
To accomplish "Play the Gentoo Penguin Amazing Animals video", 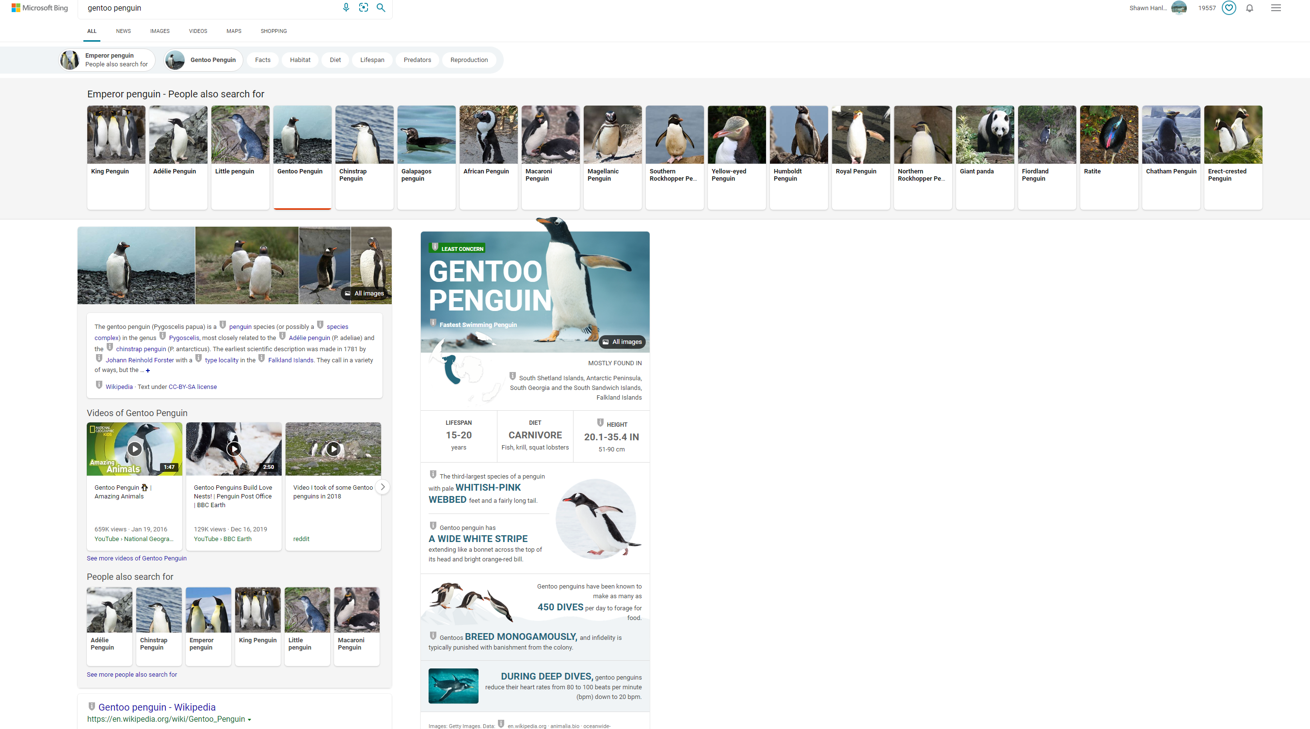I will (134, 449).
